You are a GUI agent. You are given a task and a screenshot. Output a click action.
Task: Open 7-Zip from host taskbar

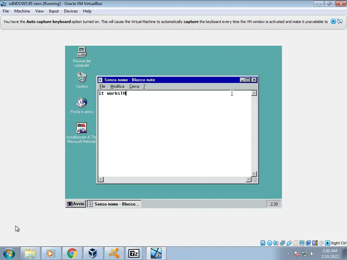[x=134, y=253]
